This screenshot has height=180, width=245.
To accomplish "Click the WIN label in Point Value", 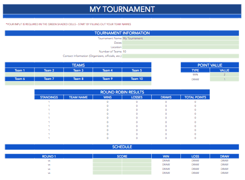I will tap(195, 75).
